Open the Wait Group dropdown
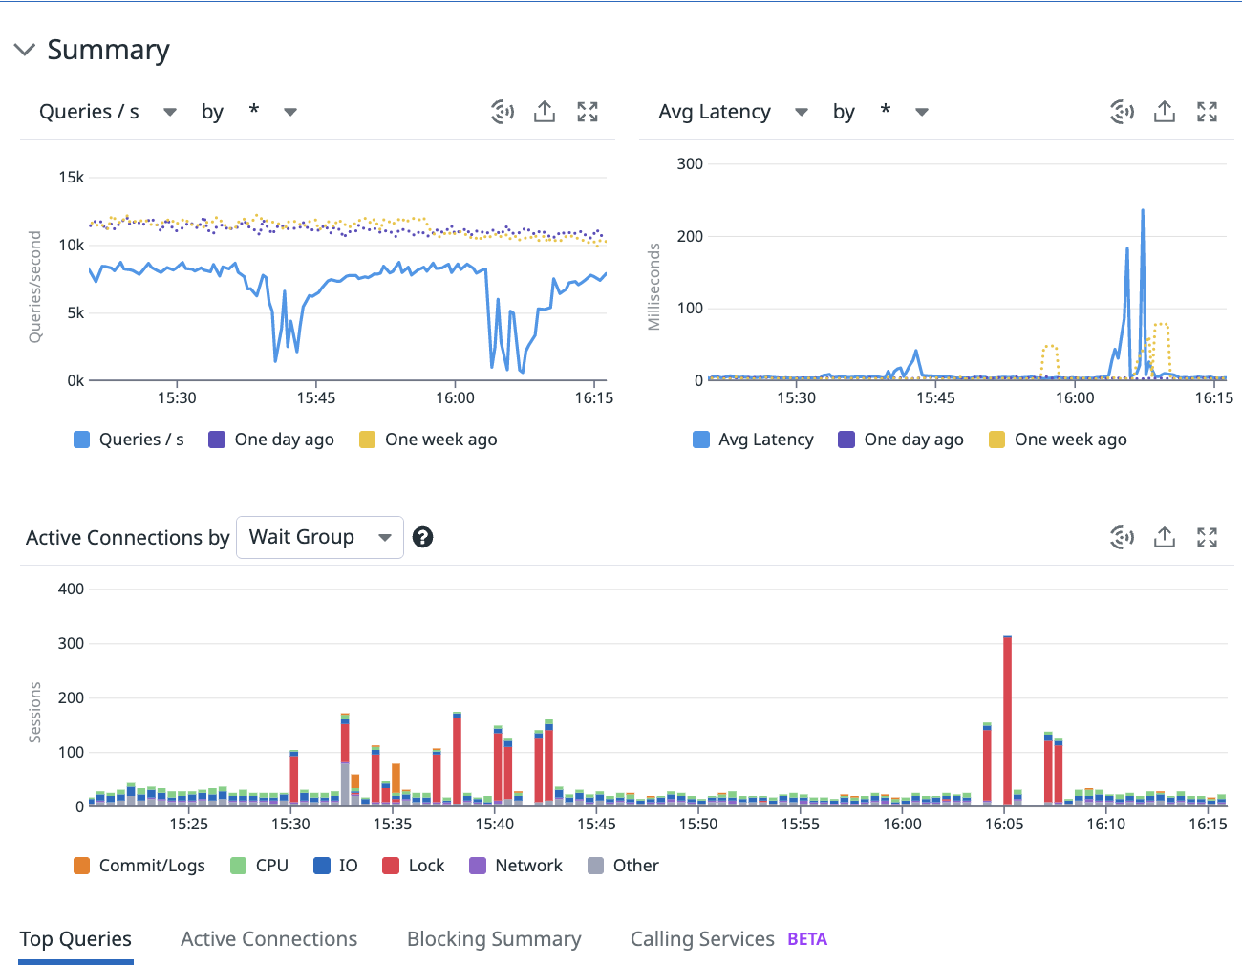Viewport: 1242px width, 965px height. (x=320, y=537)
